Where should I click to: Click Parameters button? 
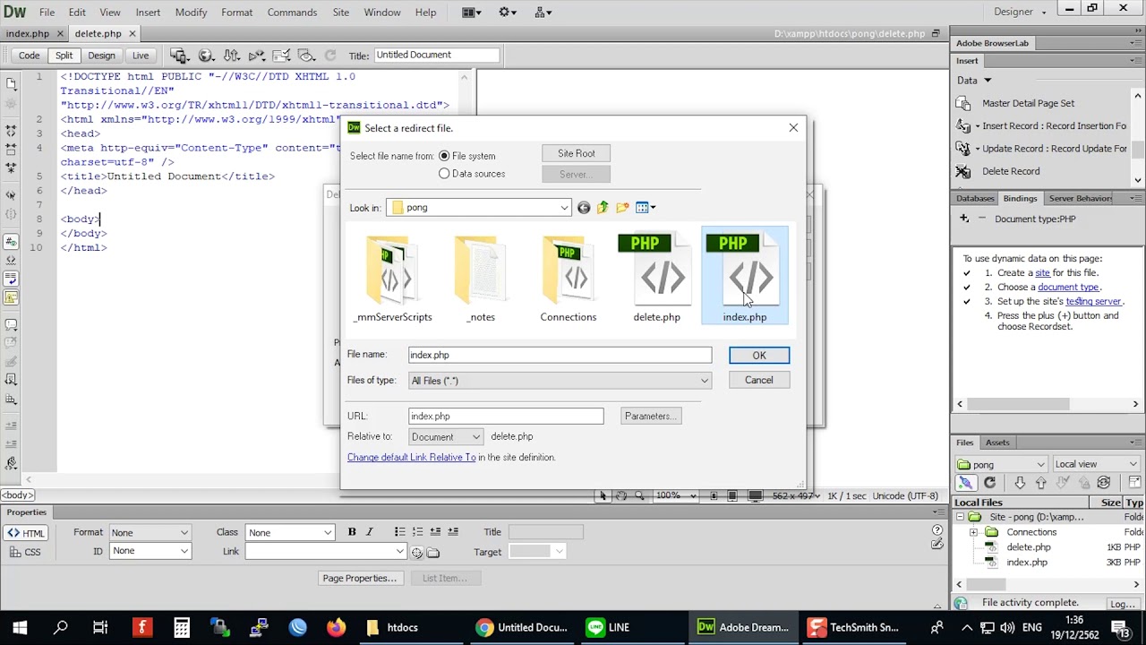click(x=651, y=417)
